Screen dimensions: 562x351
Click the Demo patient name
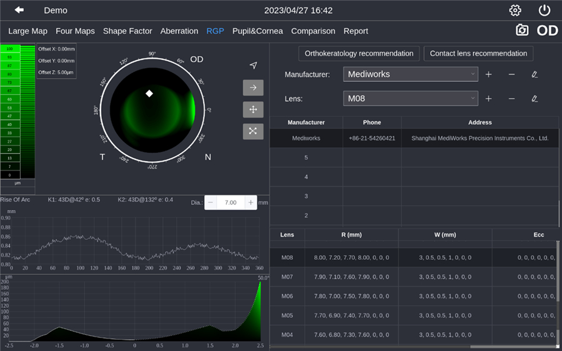(x=56, y=11)
